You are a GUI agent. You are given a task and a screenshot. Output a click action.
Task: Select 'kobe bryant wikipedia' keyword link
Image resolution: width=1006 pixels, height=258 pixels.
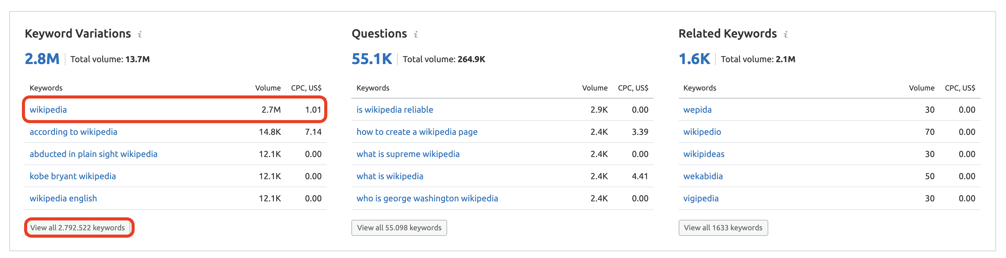(x=73, y=176)
